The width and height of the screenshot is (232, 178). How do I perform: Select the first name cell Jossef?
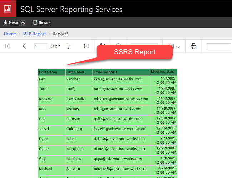pos(52,131)
